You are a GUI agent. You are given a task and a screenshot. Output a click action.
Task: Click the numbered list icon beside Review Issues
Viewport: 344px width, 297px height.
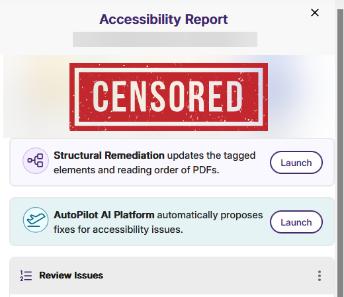[26, 276]
